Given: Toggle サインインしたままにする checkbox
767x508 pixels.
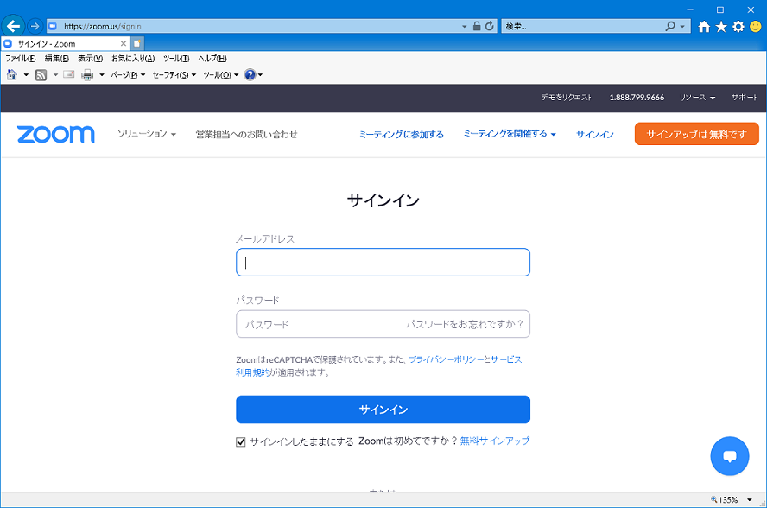Looking at the screenshot, I should pos(240,442).
